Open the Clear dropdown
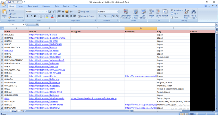This screenshot has height=115, width=218. click(175, 17)
